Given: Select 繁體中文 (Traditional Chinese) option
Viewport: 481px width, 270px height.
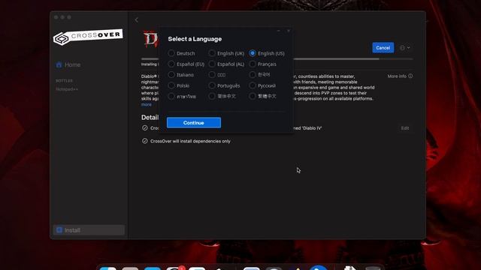Looking at the screenshot, I should [263, 97].
